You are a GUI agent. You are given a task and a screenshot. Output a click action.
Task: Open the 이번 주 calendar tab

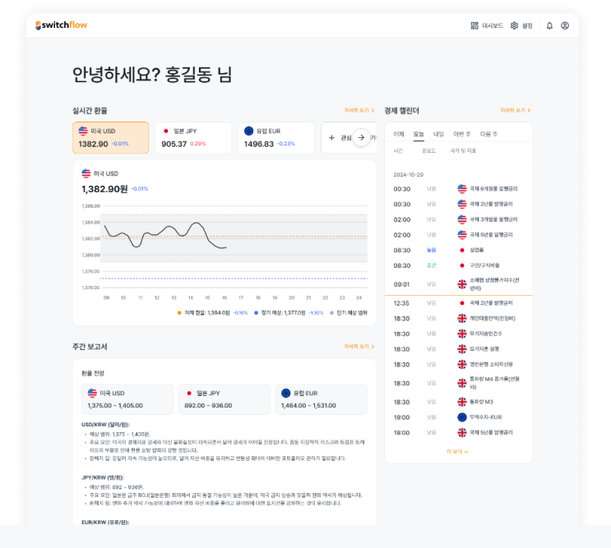pos(462,134)
